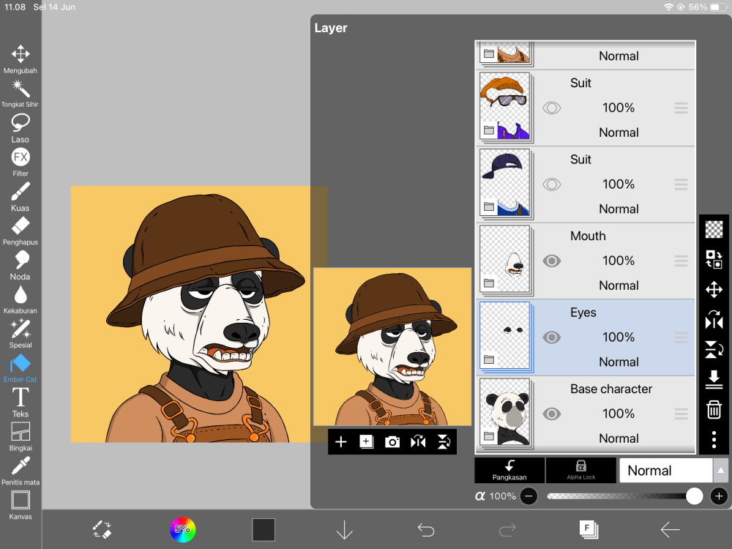Select the Noda smudge tool
This screenshot has width=732, height=549.
point(20,265)
